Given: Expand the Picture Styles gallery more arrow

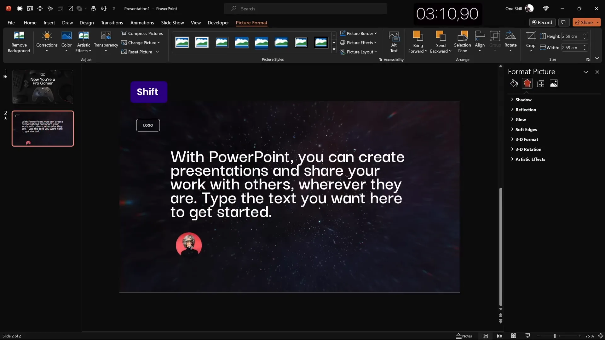Looking at the screenshot, I should click(334, 49).
